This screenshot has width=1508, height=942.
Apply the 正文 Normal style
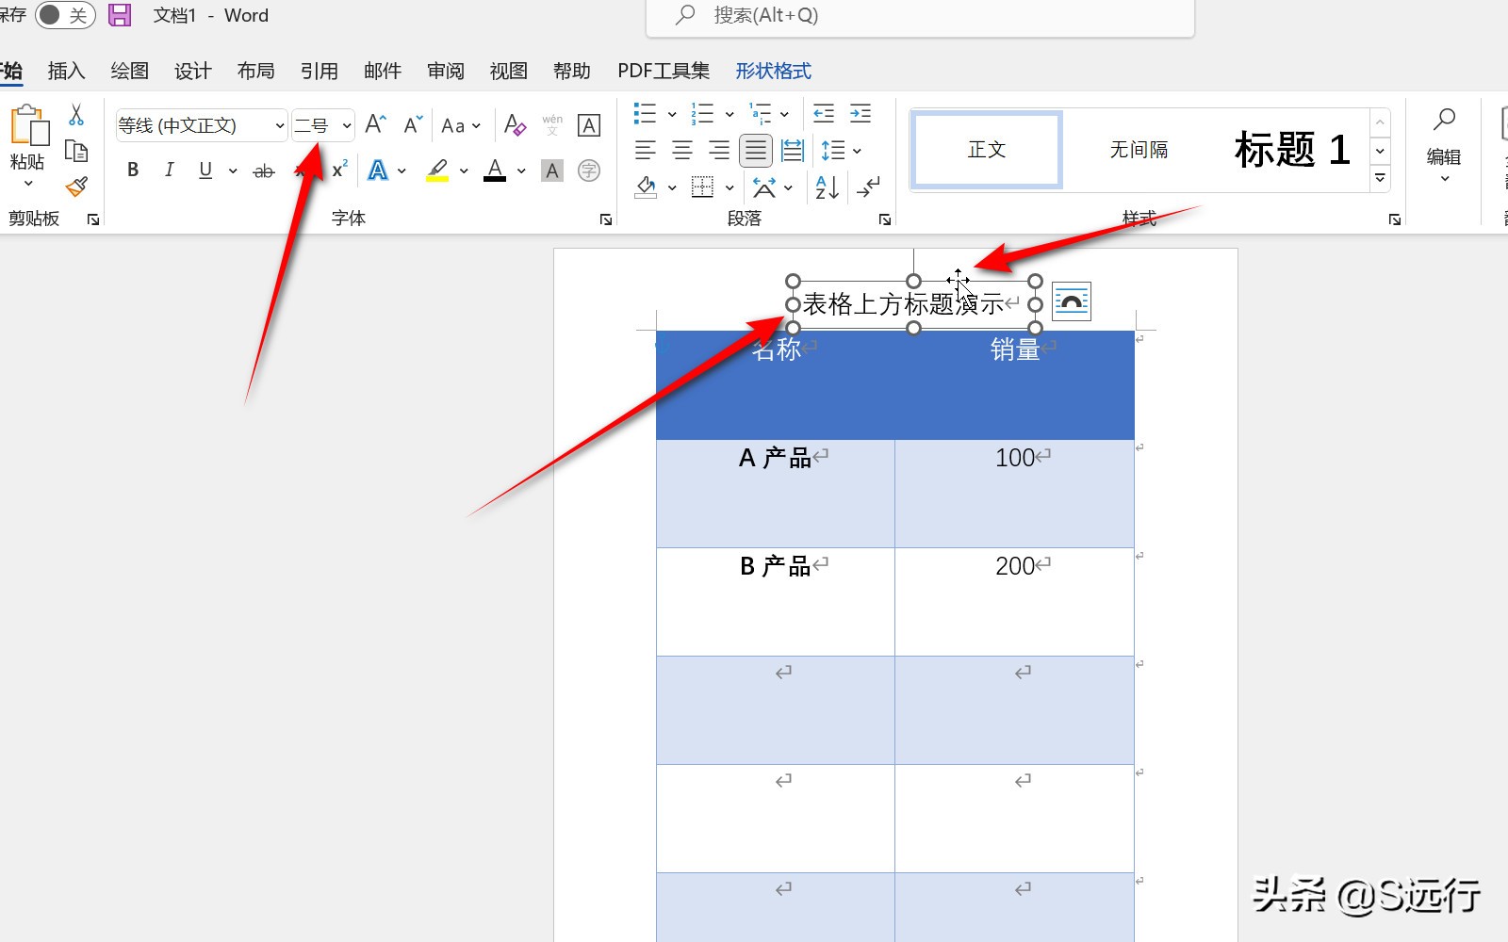coord(987,150)
